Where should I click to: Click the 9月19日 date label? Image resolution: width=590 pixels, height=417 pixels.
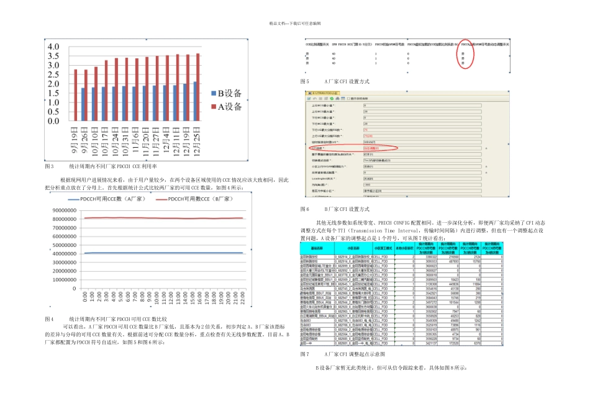pos(74,140)
